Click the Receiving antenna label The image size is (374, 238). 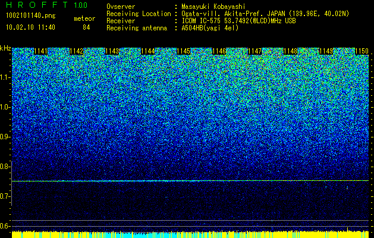(x=137, y=28)
